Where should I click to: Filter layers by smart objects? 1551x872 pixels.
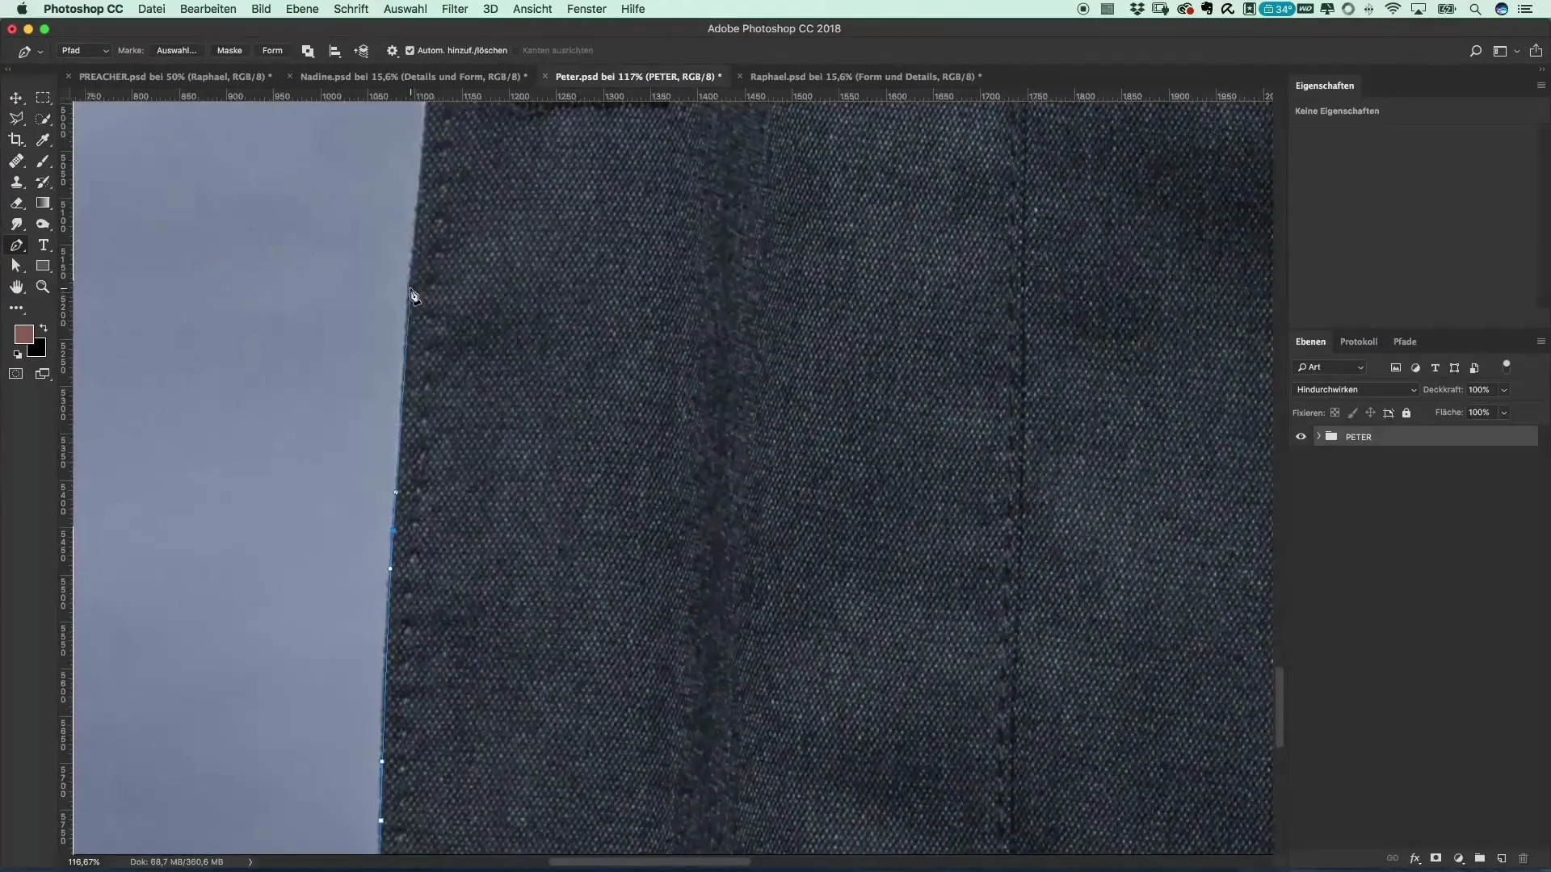pyautogui.click(x=1474, y=367)
